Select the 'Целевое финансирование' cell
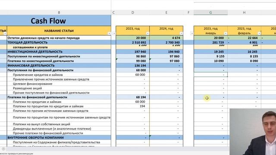The height and width of the screenshot is (155, 276). click(x=59, y=84)
